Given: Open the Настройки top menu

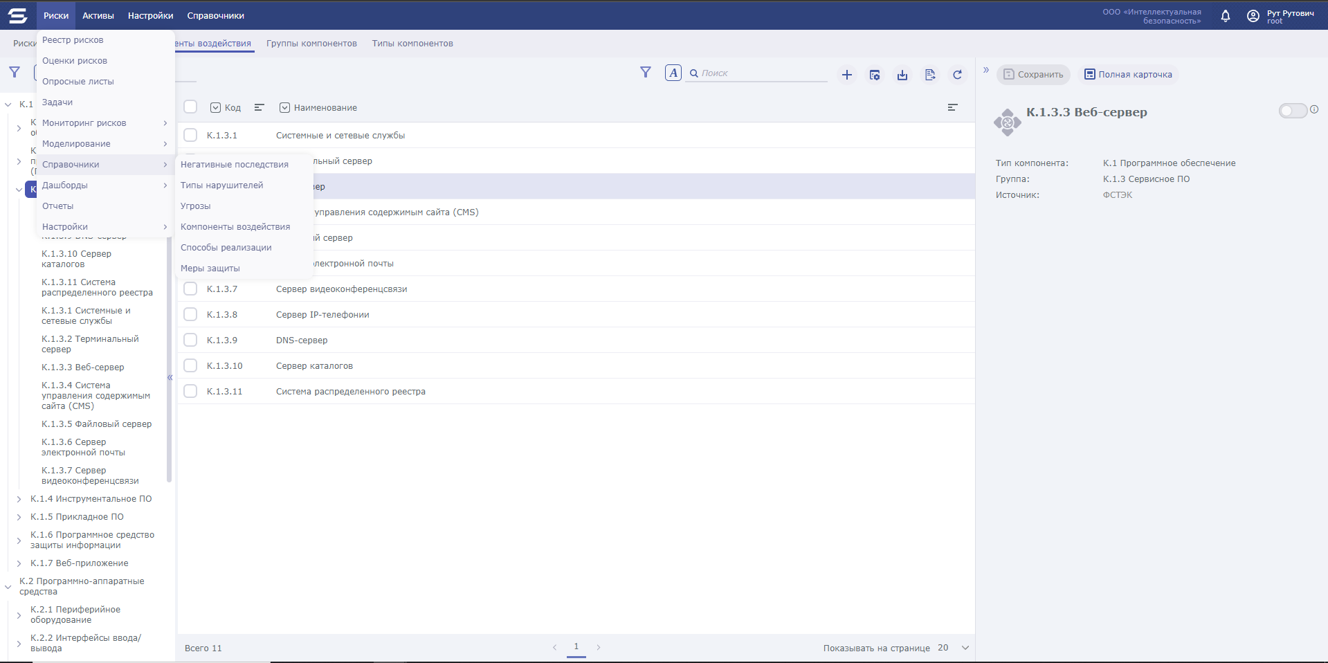Looking at the screenshot, I should click(x=151, y=15).
